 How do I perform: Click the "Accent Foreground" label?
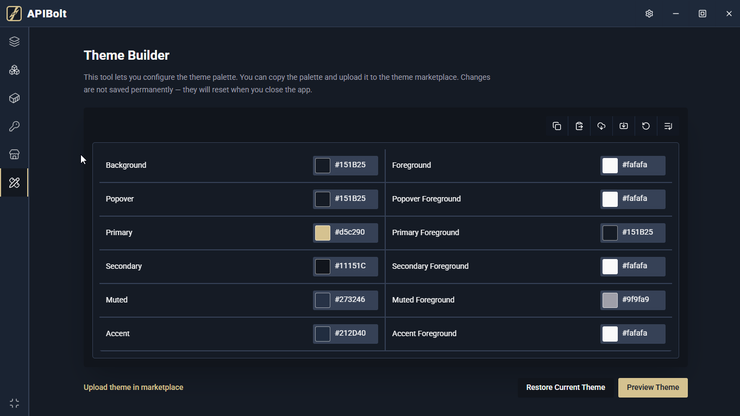pyautogui.click(x=424, y=333)
